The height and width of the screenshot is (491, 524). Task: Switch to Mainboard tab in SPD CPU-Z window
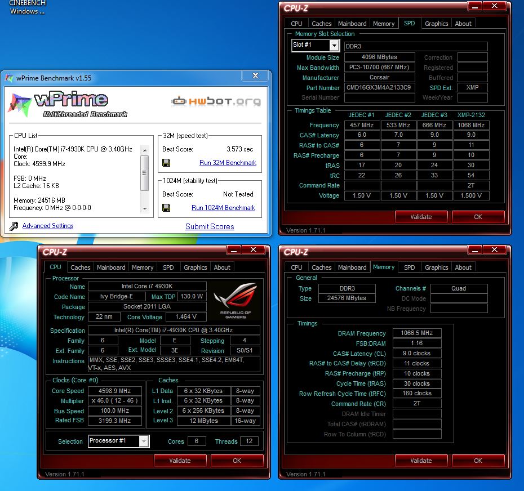tap(352, 24)
